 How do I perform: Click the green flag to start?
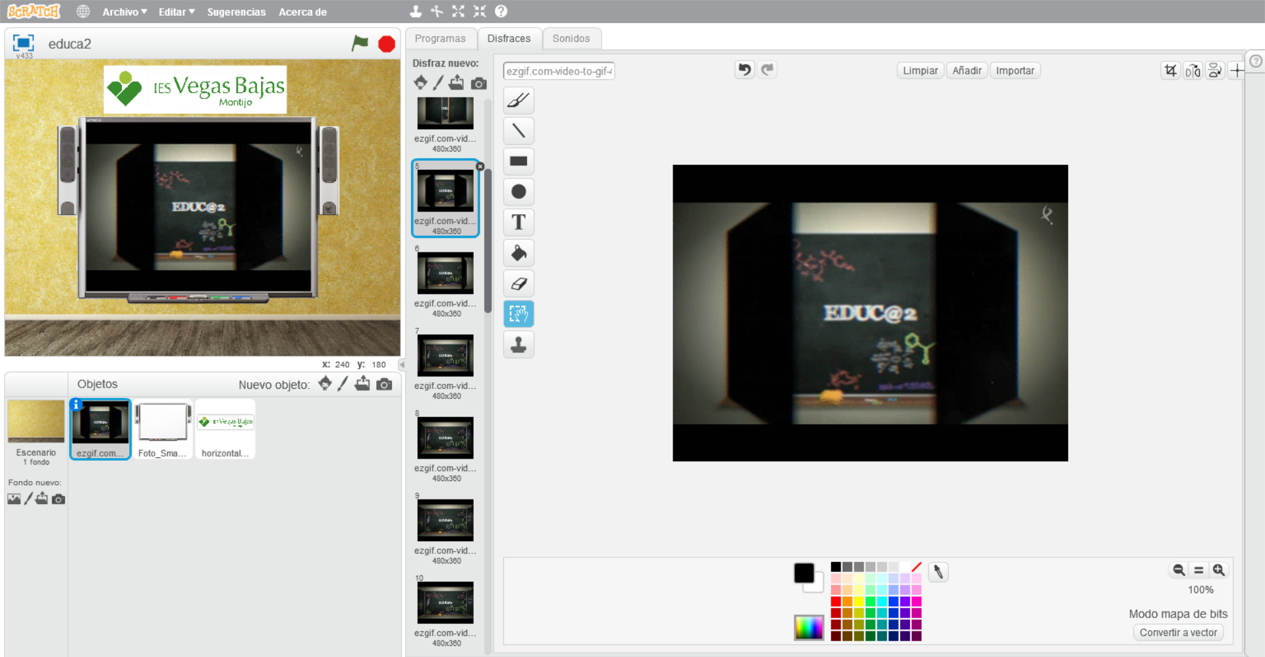tap(360, 43)
